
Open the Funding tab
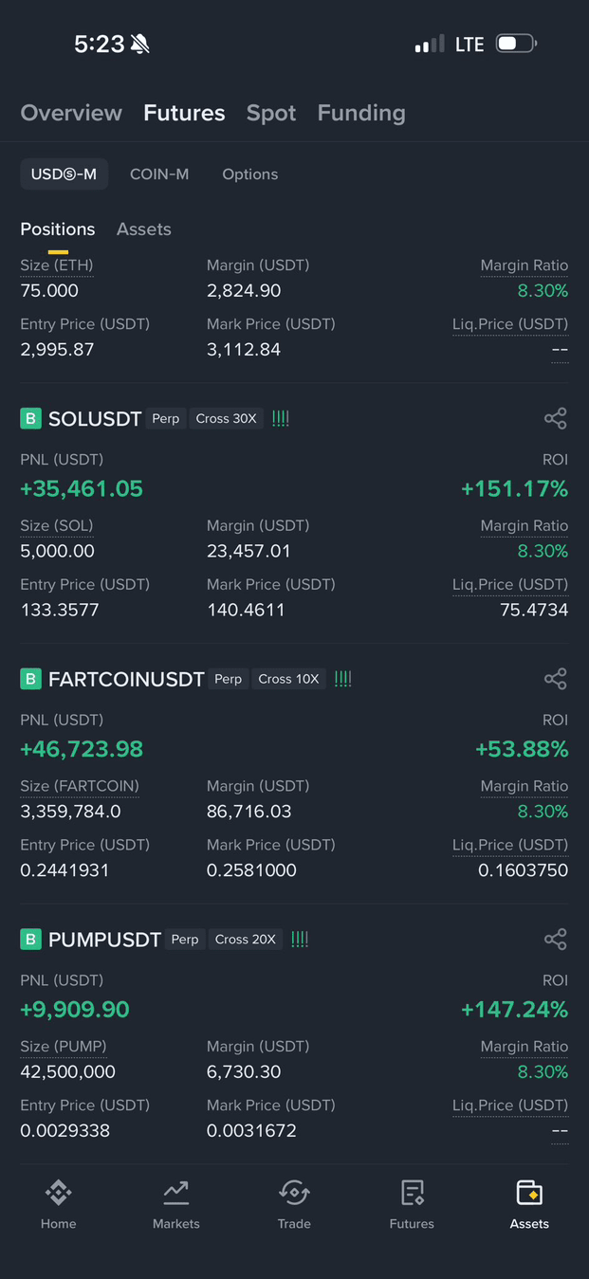point(361,113)
